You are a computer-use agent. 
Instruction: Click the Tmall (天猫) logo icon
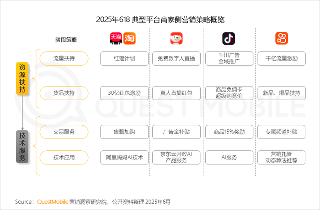coord(116,38)
